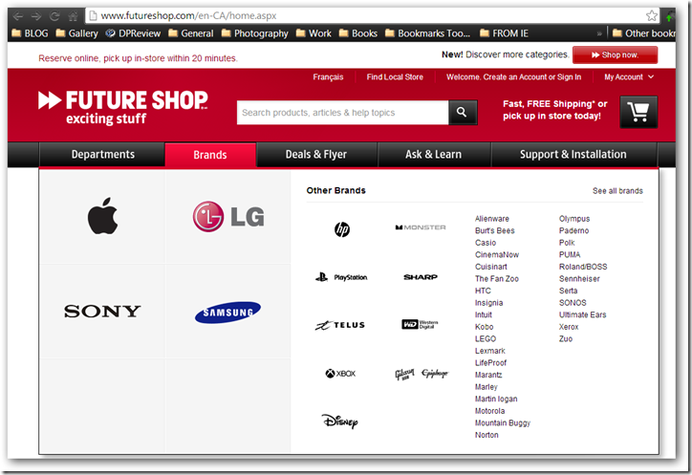Choose the Samsung brand logo
Viewport: 692px width, 475px height.
pyautogui.click(x=227, y=313)
